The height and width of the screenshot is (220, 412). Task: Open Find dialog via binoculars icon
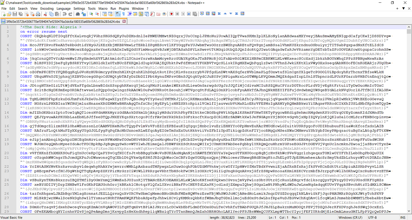pos(78,14)
